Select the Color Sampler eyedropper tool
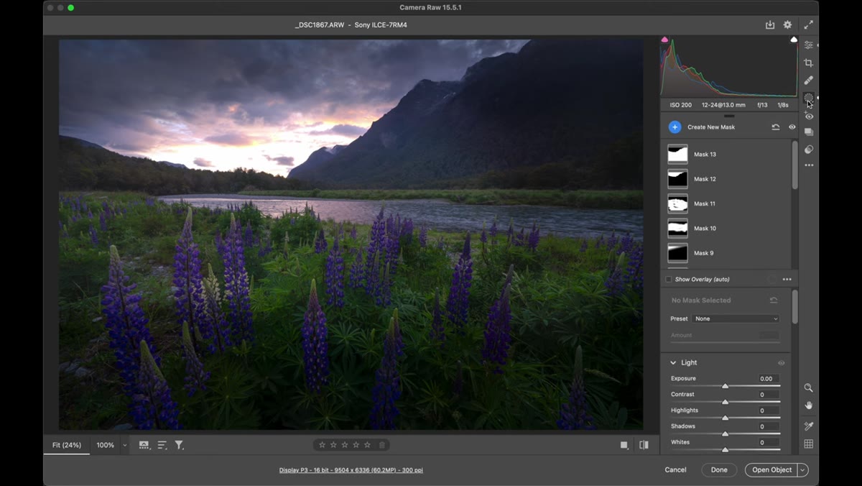The height and width of the screenshot is (486, 862). pos(809,426)
